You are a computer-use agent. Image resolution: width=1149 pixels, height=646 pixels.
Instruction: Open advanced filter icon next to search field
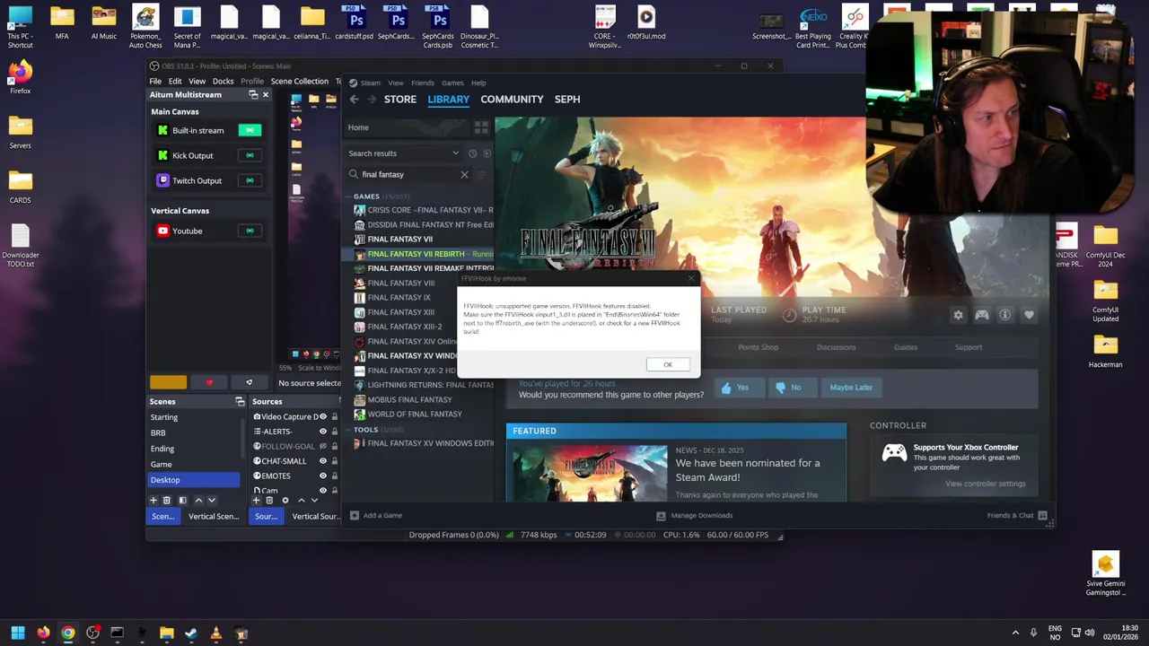(481, 174)
